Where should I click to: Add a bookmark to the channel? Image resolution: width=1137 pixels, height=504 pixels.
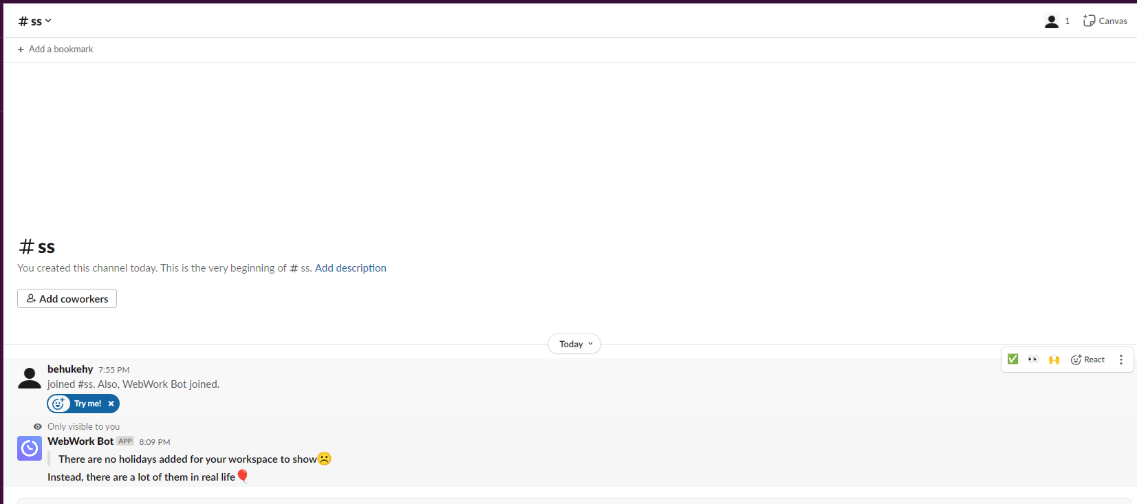[55, 50]
